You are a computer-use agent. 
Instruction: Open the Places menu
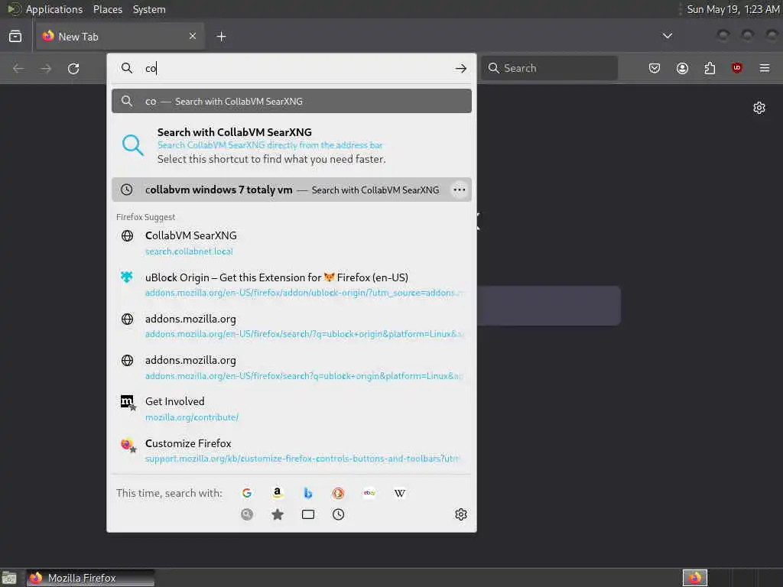(107, 9)
